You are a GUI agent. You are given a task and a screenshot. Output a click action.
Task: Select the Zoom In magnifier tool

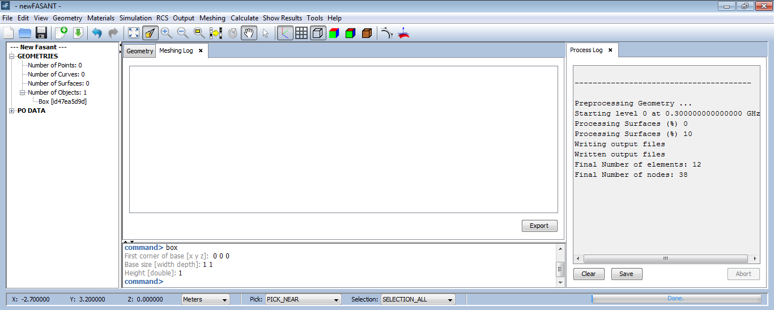(x=167, y=33)
